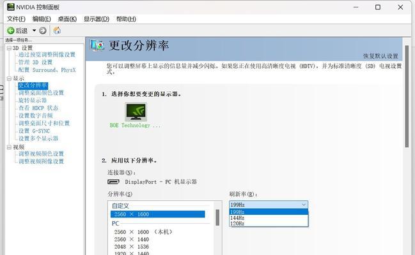Select 更改分辨率 in the task tree
415x255 pixels.
(33, 85)
